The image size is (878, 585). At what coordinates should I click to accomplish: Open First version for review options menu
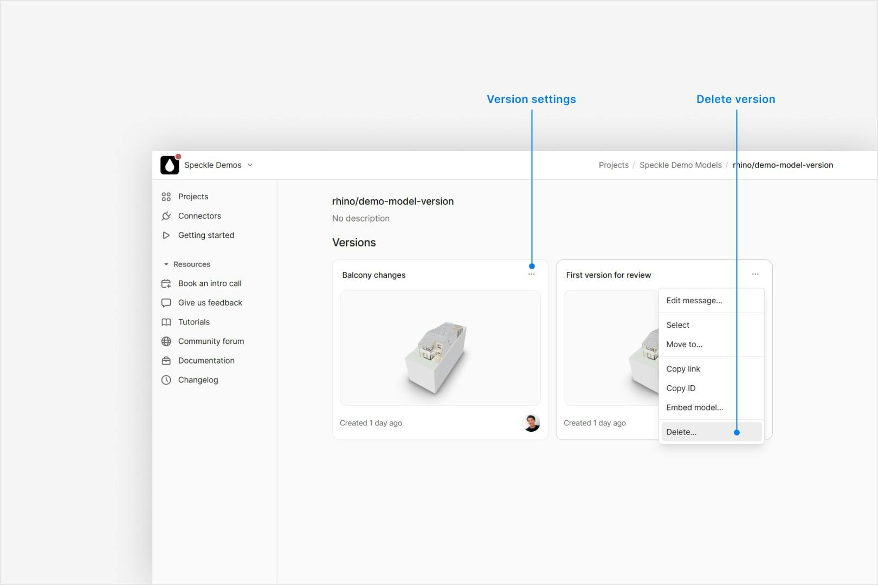(x=755, y=275)
